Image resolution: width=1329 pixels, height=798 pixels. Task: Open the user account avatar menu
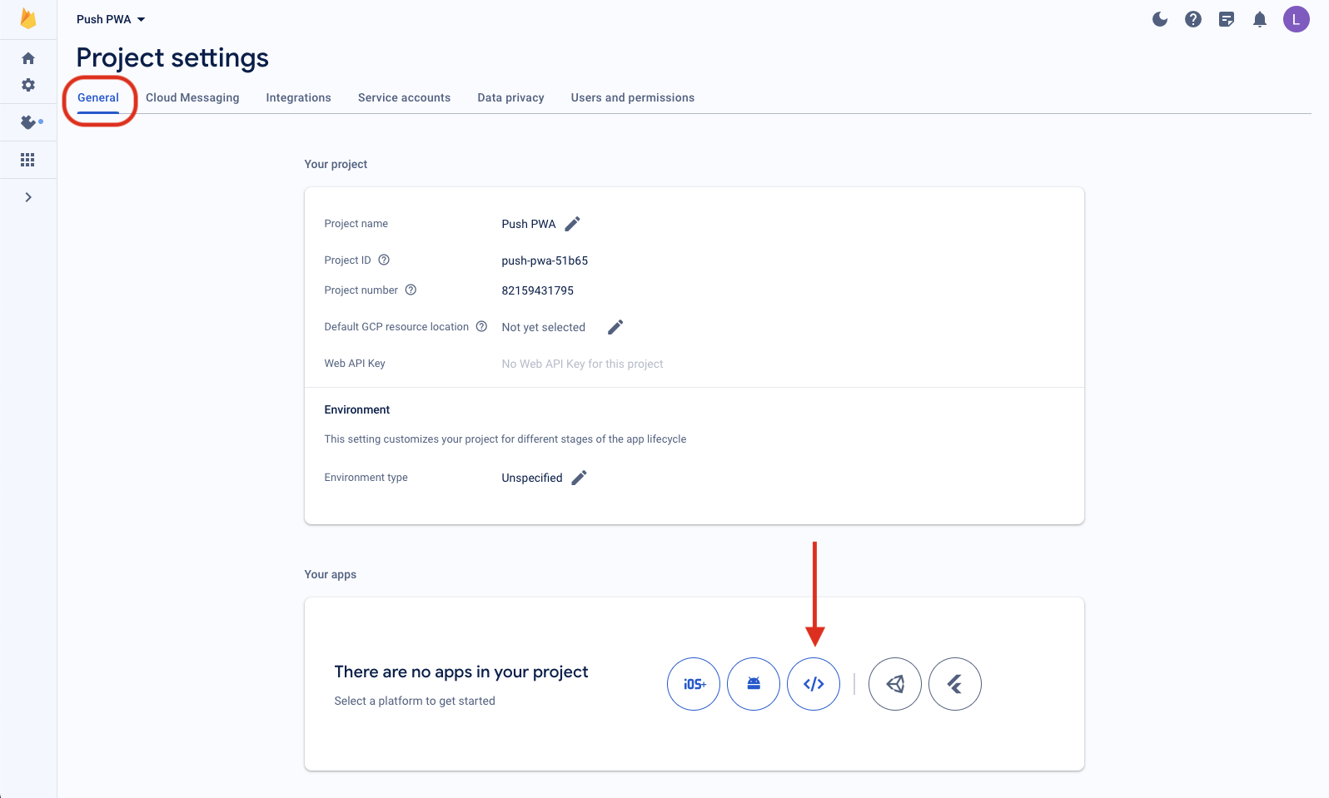[x=1296, y=19]
